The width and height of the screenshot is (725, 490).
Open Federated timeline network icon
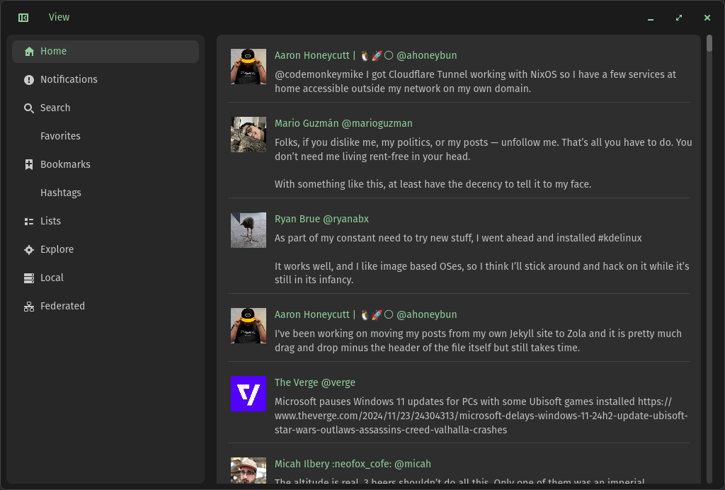(x=29, y=307)
